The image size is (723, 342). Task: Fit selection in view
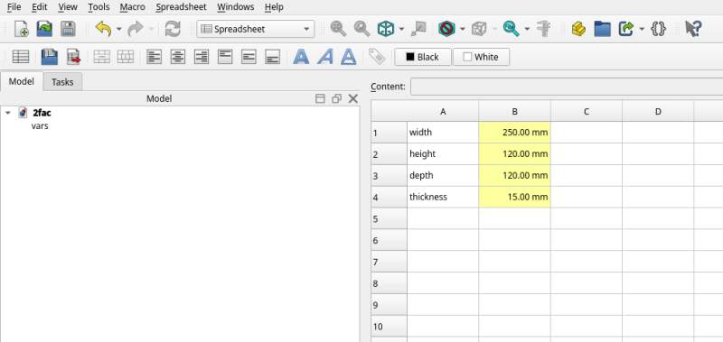[362, 29]
